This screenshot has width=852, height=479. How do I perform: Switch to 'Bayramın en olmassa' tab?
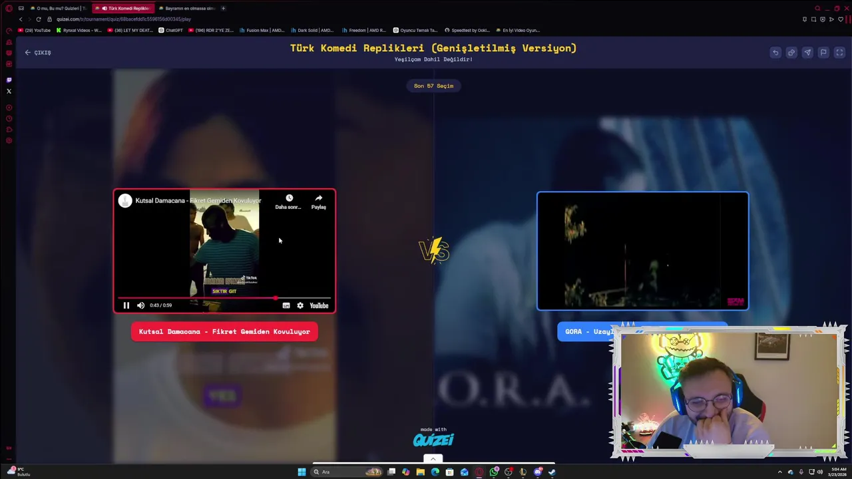pyautogui.click(x=186, y=8)
